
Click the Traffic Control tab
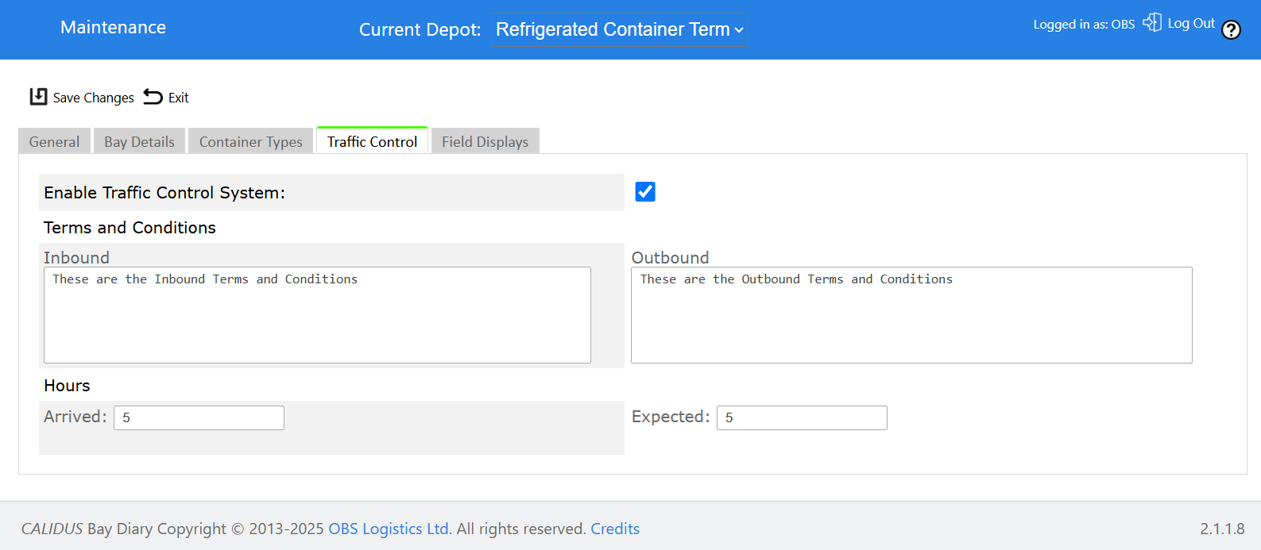372,140
